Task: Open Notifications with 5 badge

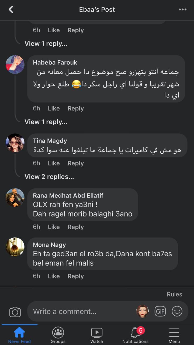Action: click(x=136, y=335)
